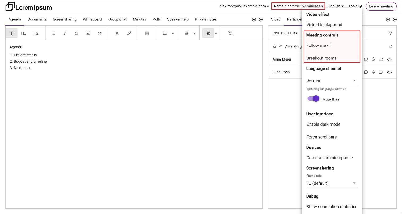
Task: Insert a table into the agenda
Action: tap(147, 33)
